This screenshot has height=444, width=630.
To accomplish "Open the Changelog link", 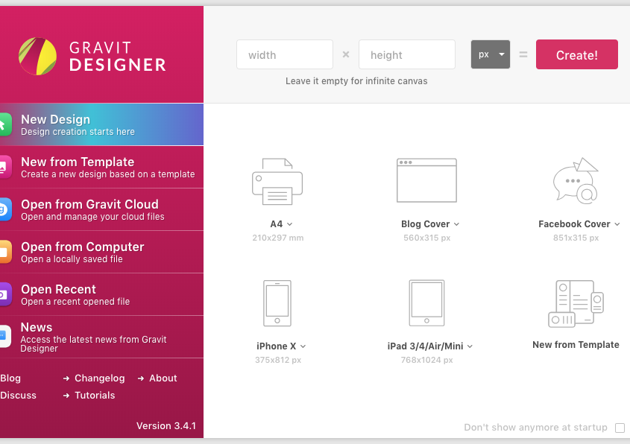I will (100, 378).
